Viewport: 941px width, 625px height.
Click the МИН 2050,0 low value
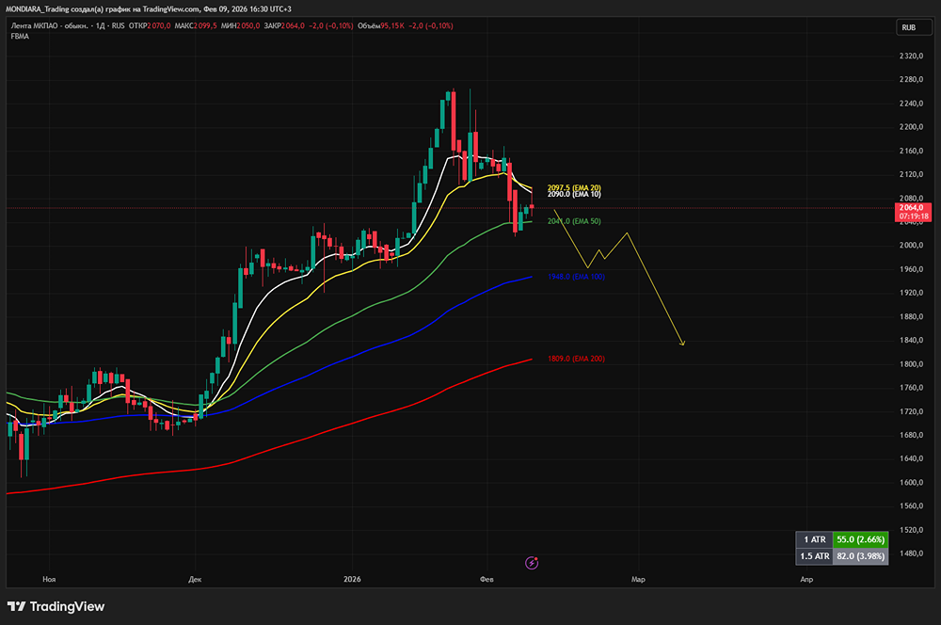pyautogui.click(x=241, y=25)
